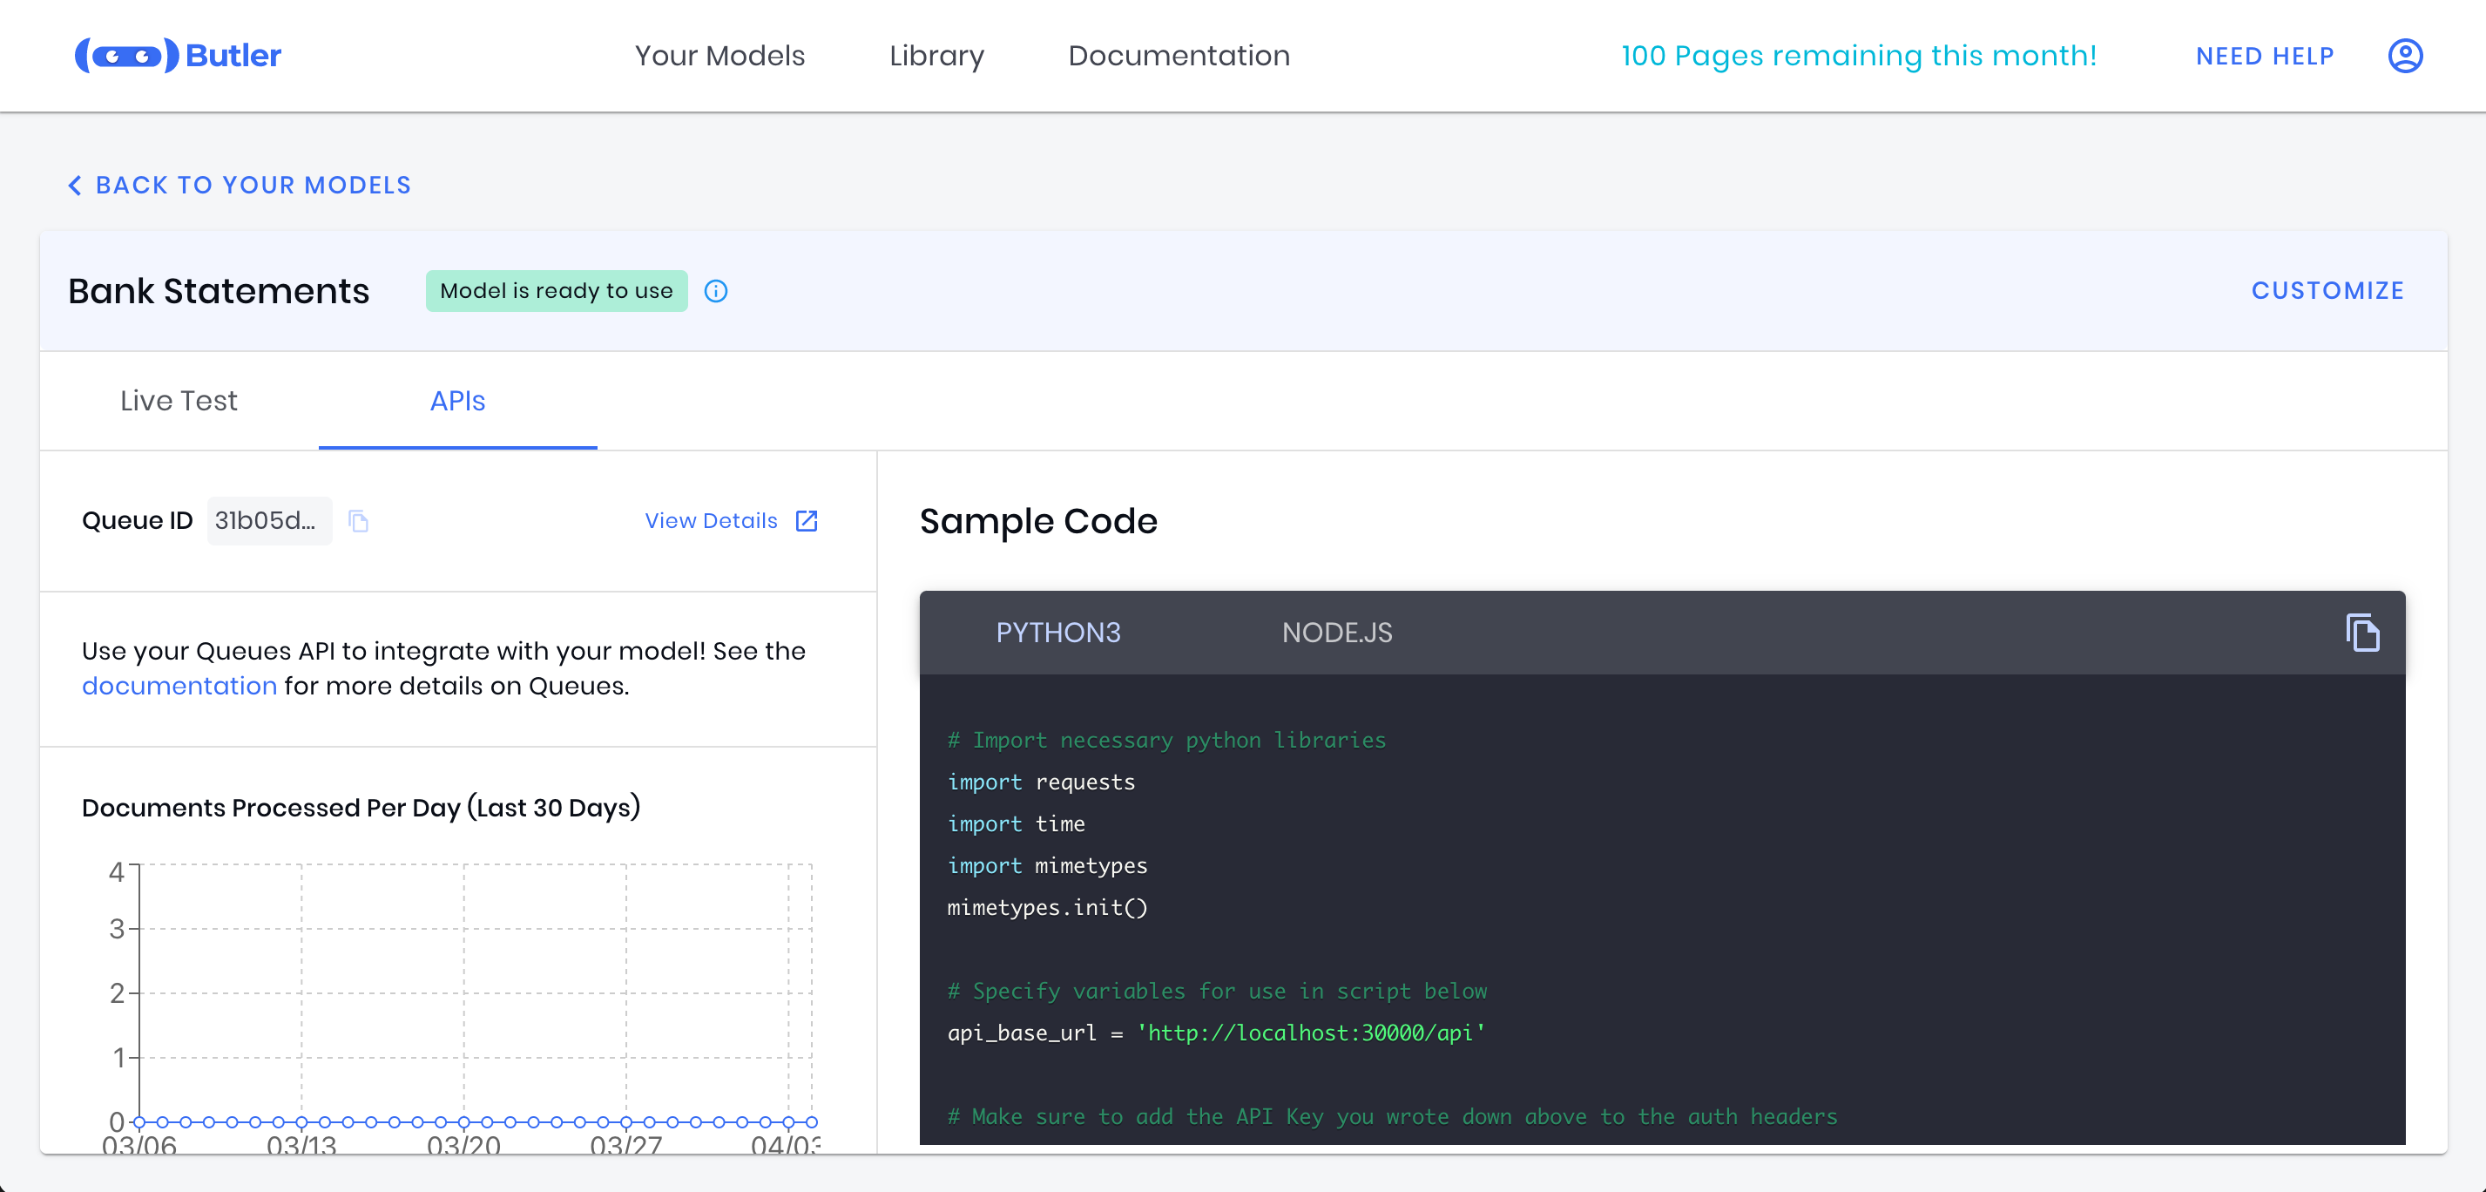Viewport: 2486px width, 1192px height.
Task: Click the APIs tab
Action: 458,401
